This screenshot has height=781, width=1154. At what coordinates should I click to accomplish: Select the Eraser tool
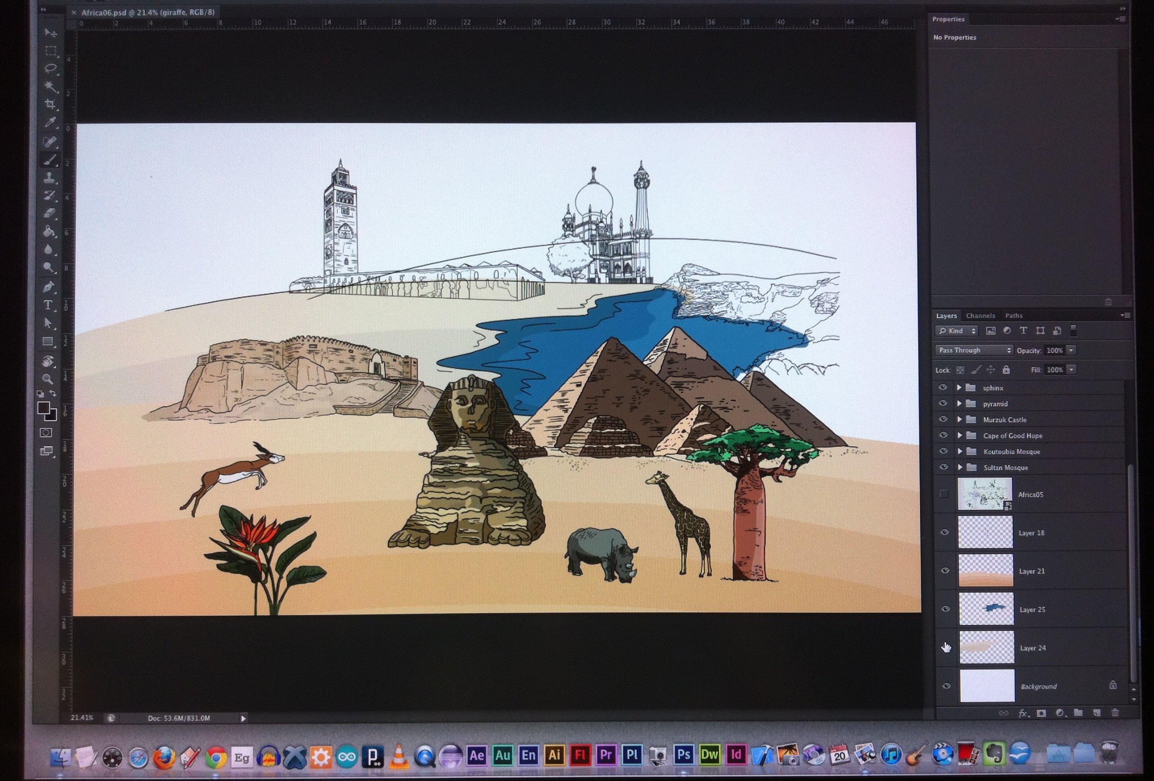click(49, 213)
